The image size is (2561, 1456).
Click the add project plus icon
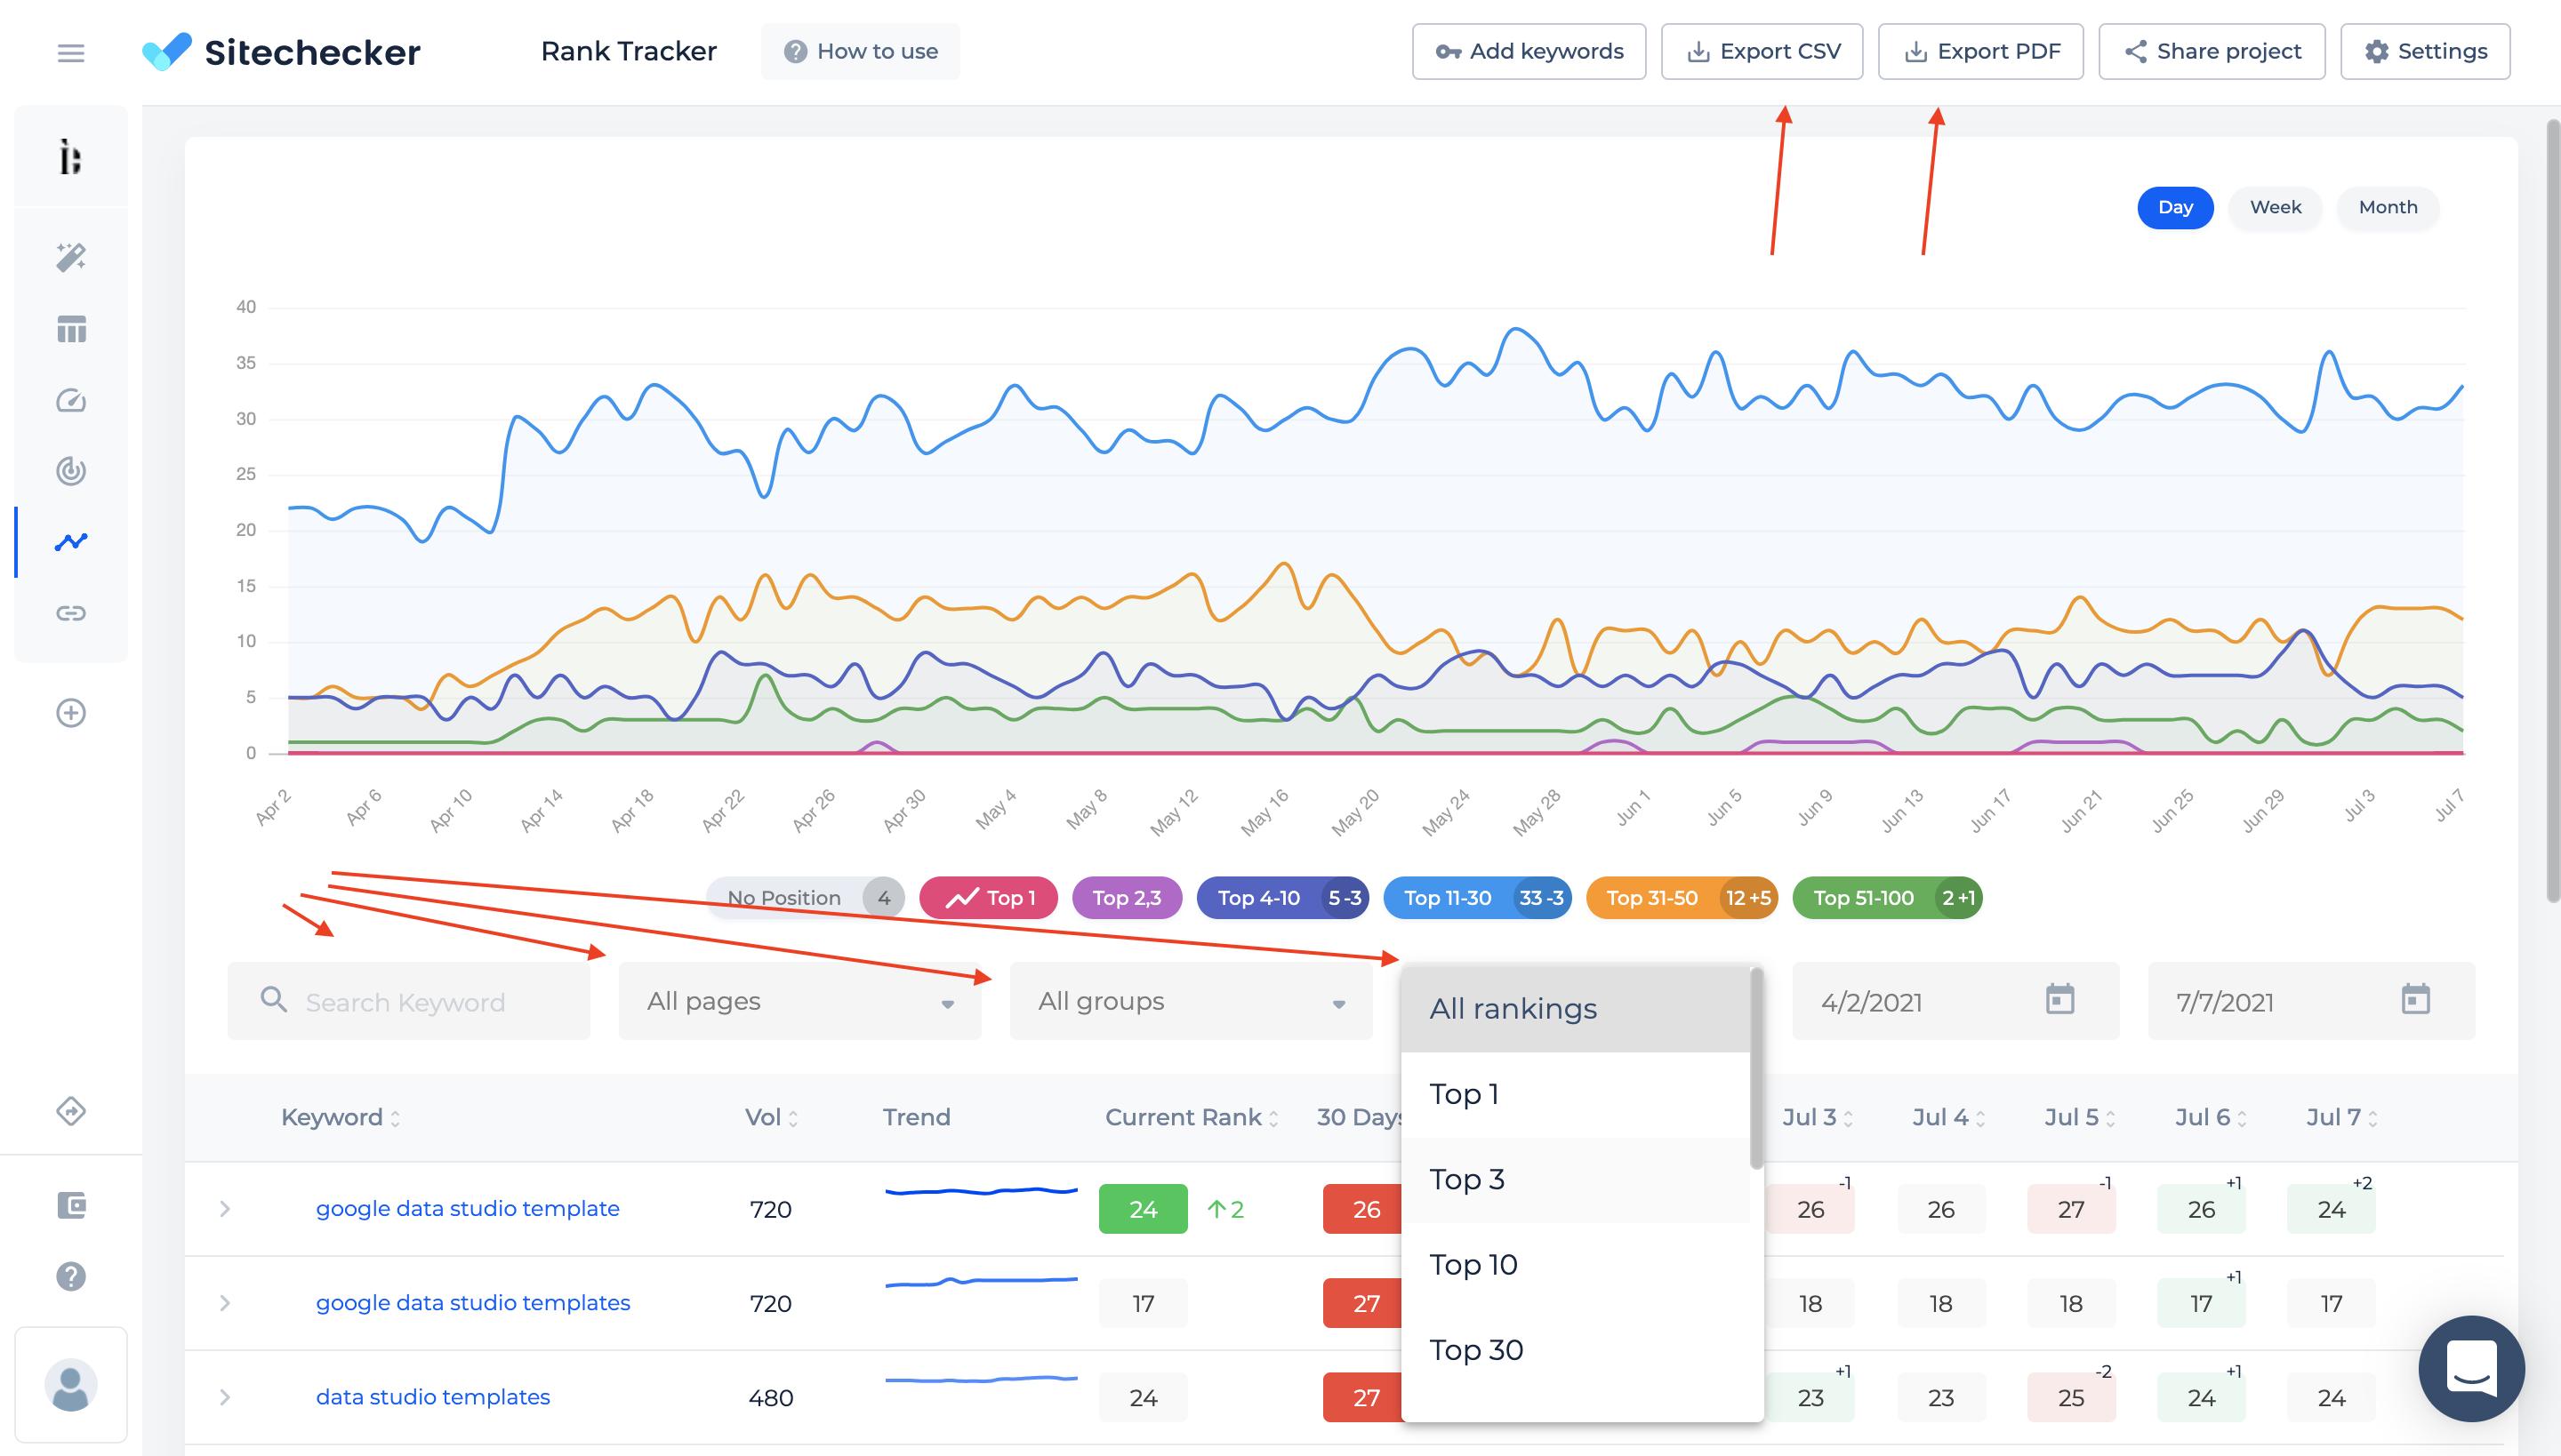(71, 713)
